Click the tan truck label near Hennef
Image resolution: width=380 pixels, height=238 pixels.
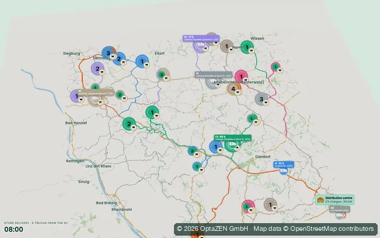click(x=96, y=92)
